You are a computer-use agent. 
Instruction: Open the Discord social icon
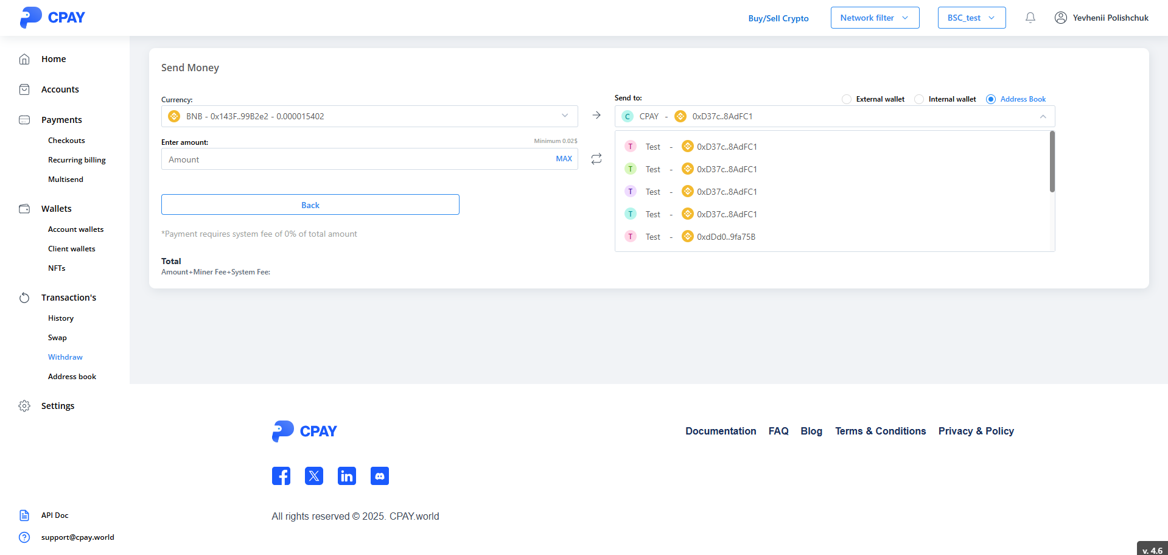(x=380, y=476)
